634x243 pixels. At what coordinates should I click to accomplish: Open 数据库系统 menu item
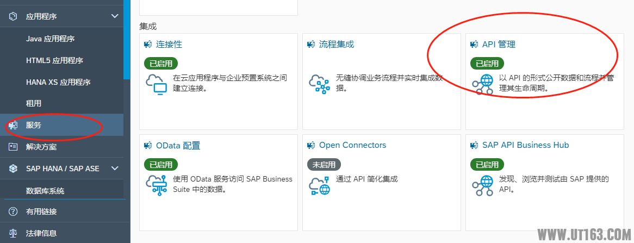45,191
